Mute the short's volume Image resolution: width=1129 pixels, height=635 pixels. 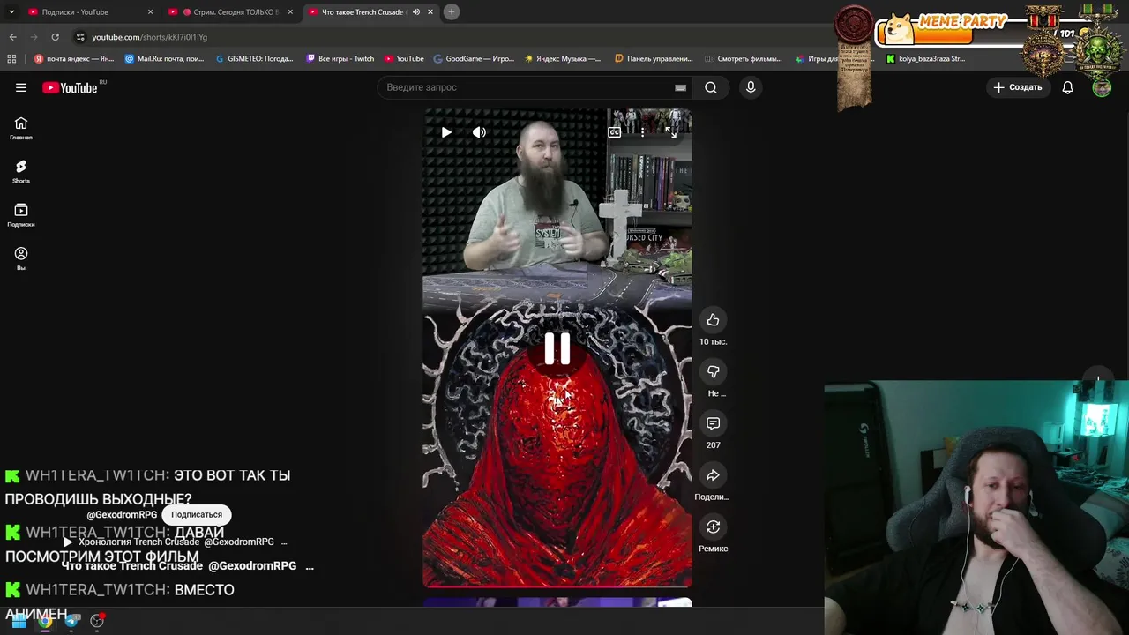[479, 132]
